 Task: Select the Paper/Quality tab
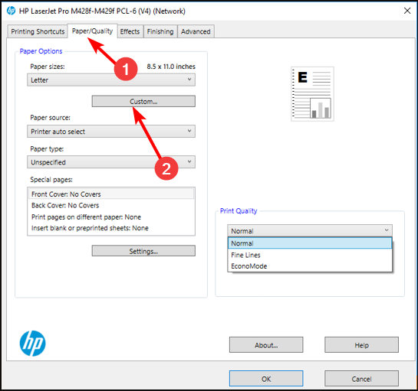[x=92, y=31]
